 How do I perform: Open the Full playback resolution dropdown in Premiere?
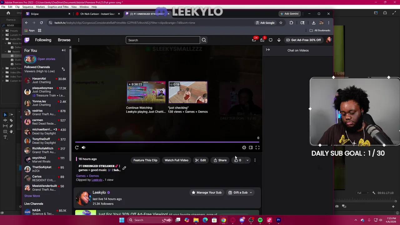pyautogui.click(x=363, y=193)
